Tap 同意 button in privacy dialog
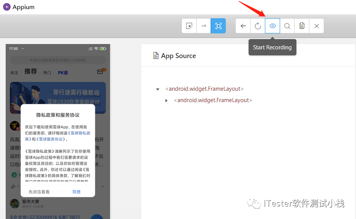The image size is (356, 219). 77,192
